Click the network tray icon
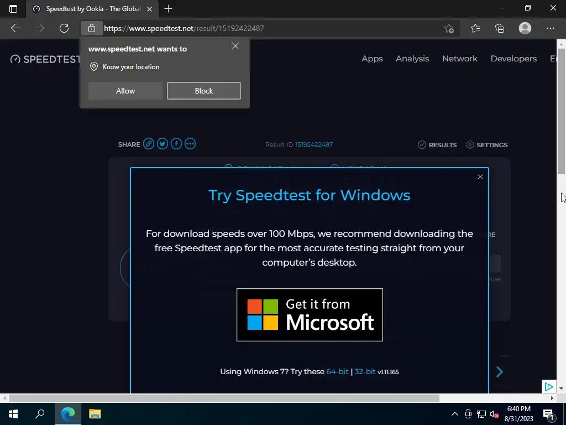Screen dimensions: 566x425 481,414
